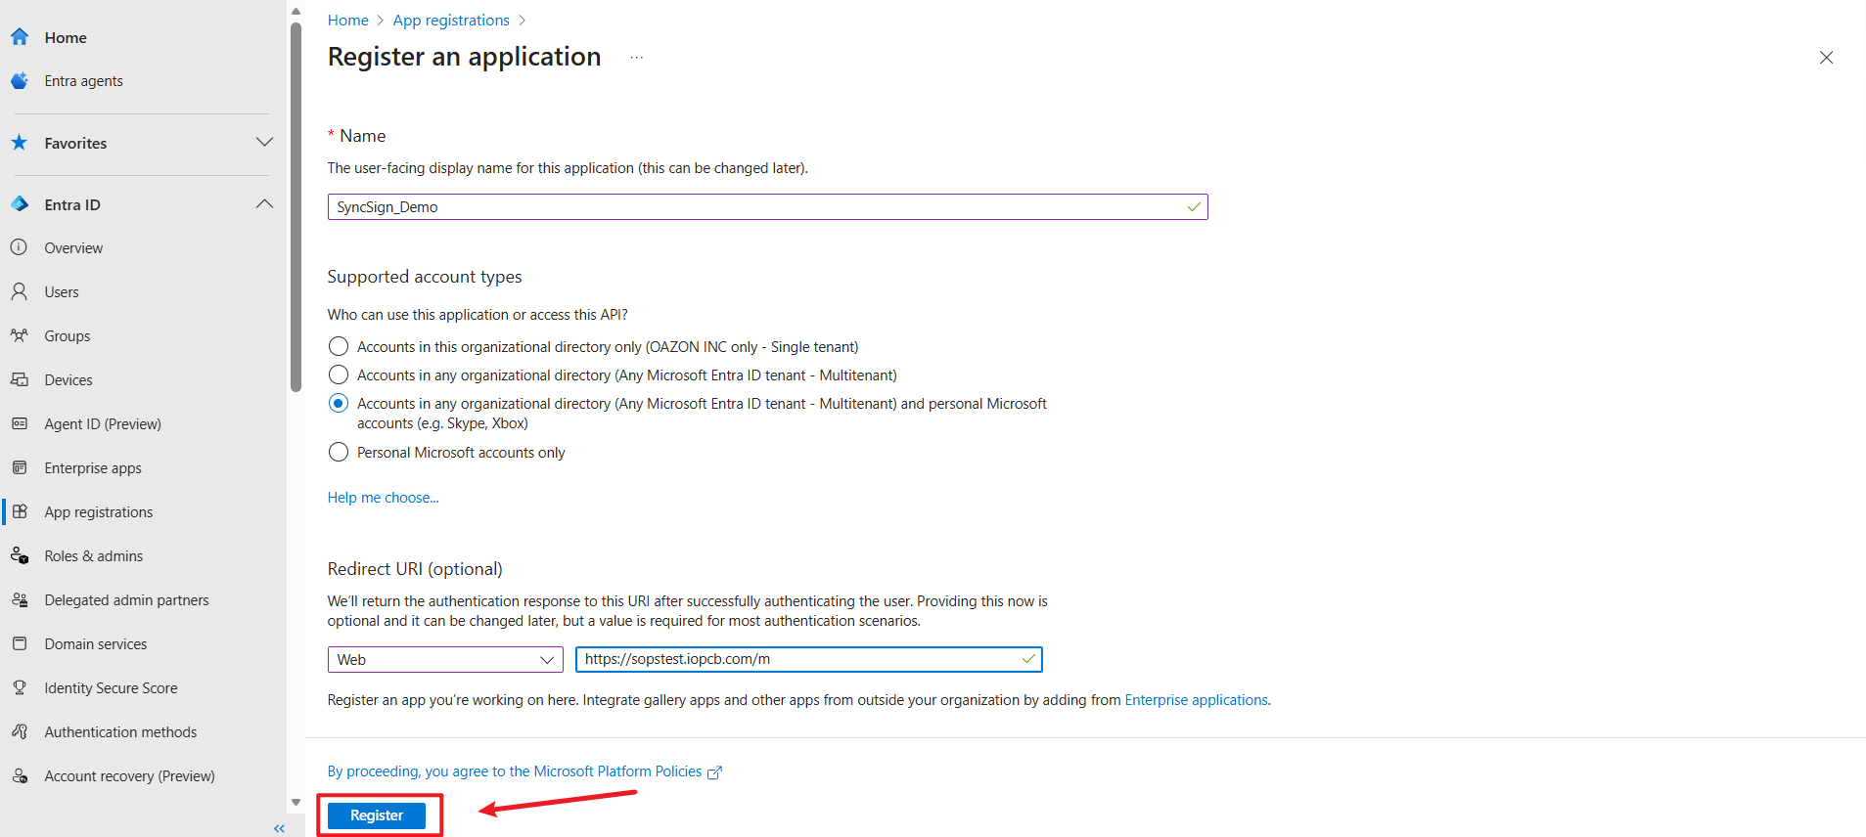Image resolution: width=1866 pixels, height=837 pixels.
Task: Open Entra agents icon in sidebar
Action: point(20,81)
